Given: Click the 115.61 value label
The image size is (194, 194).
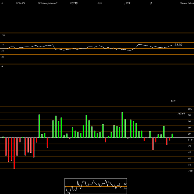Looking at the screenshot, I should point(181,114).
